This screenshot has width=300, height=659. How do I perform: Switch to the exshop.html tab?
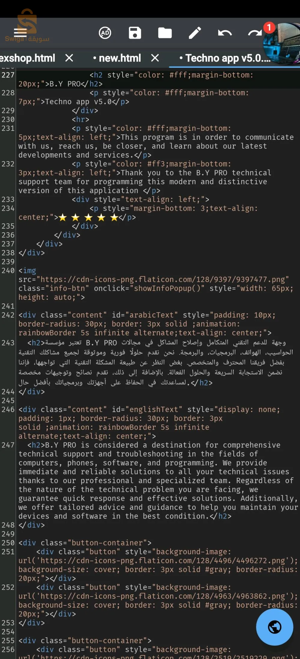[x=28, y=58]
